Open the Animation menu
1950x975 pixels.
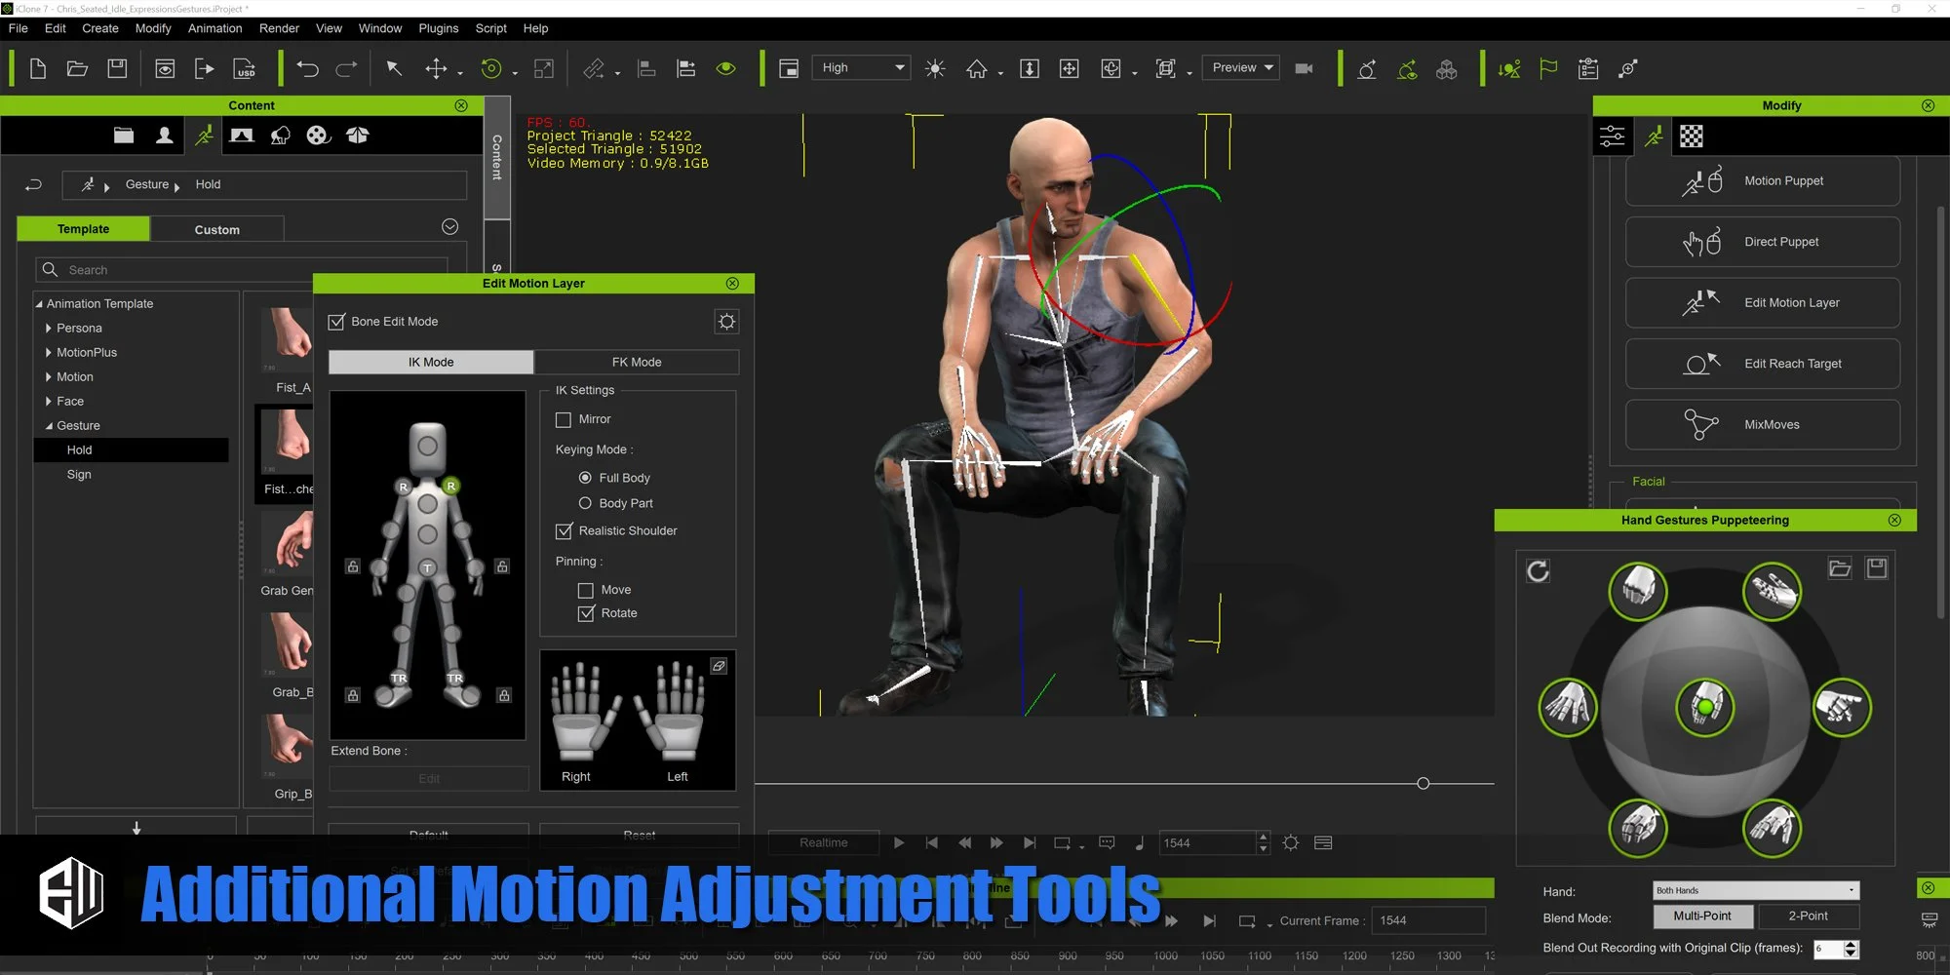click(214, 28)
